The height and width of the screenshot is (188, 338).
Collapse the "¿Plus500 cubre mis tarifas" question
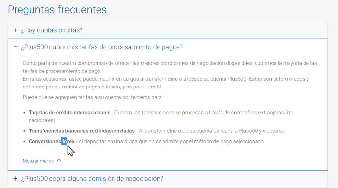coord(102,47)
